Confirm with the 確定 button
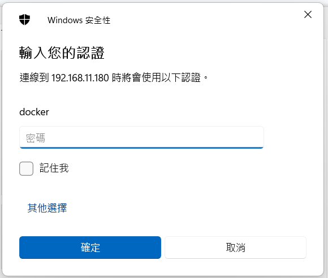 [90, 247]
